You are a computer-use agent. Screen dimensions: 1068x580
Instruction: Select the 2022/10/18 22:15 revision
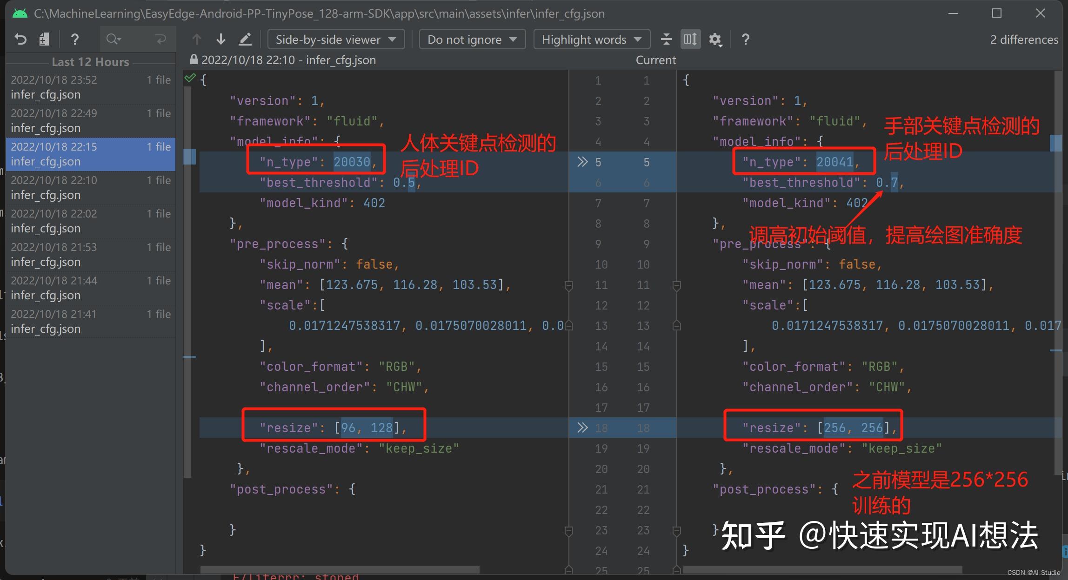point(91,154)
